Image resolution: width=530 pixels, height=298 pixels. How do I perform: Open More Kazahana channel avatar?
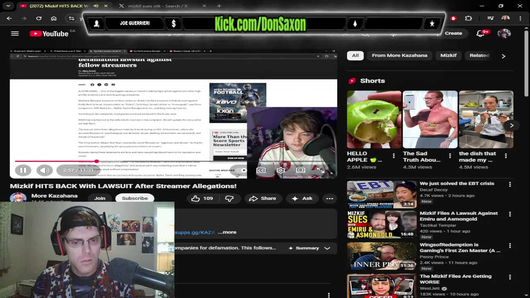point(18,198)
